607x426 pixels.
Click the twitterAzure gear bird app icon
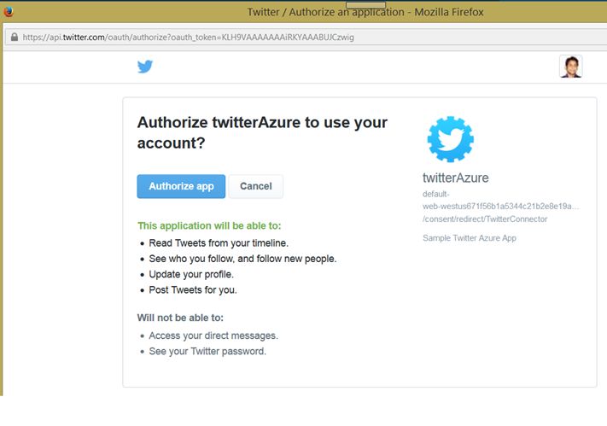coord(450,139)
